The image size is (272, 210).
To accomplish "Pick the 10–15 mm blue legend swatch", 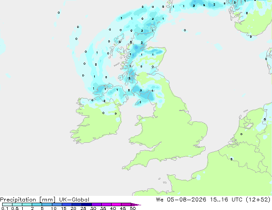I will [x=57, y=204].
